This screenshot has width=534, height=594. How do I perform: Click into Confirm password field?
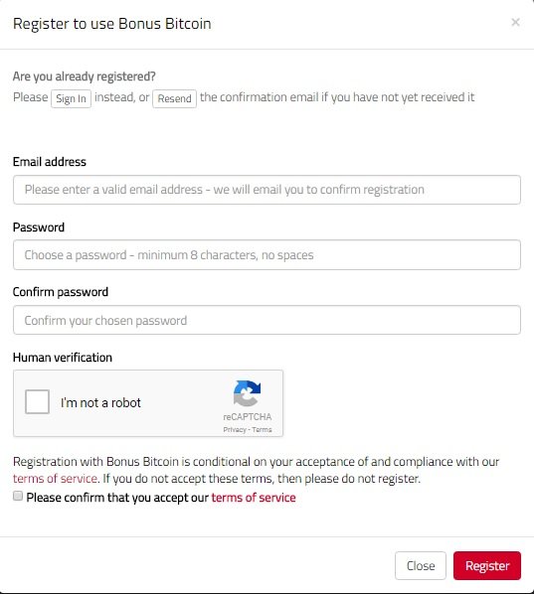coord(267,320)
